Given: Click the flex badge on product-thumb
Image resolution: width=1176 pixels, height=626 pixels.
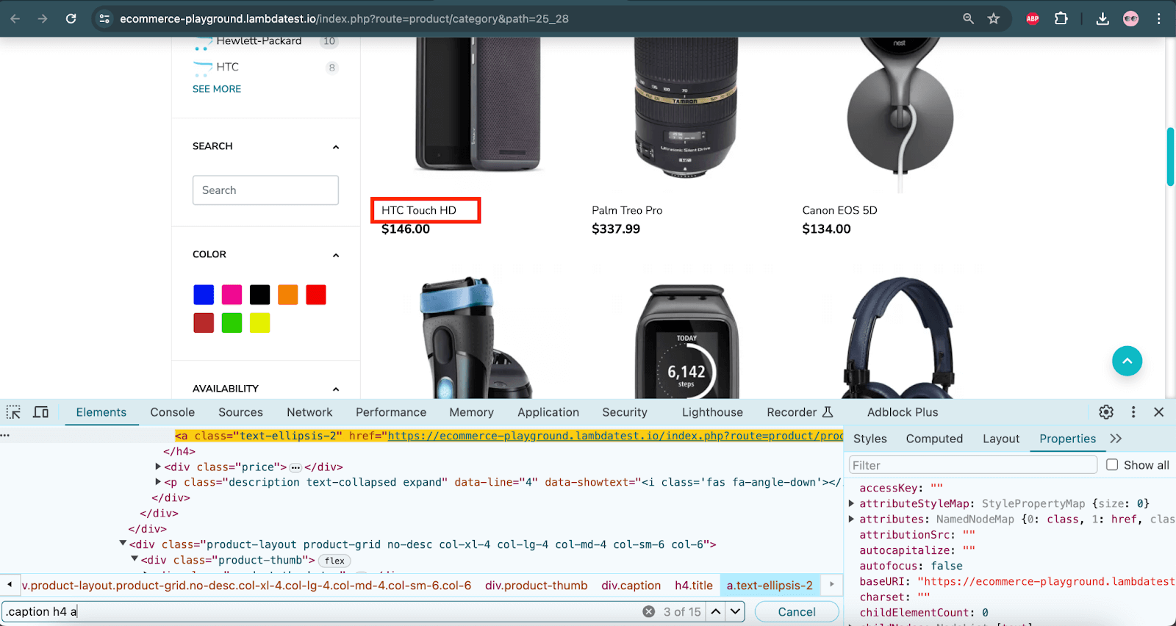Looking at the screenshot, I should pyautogui.click(x=334, y=561).
